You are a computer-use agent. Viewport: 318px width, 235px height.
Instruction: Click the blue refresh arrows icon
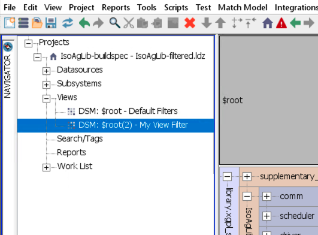(x=68, y=23)
